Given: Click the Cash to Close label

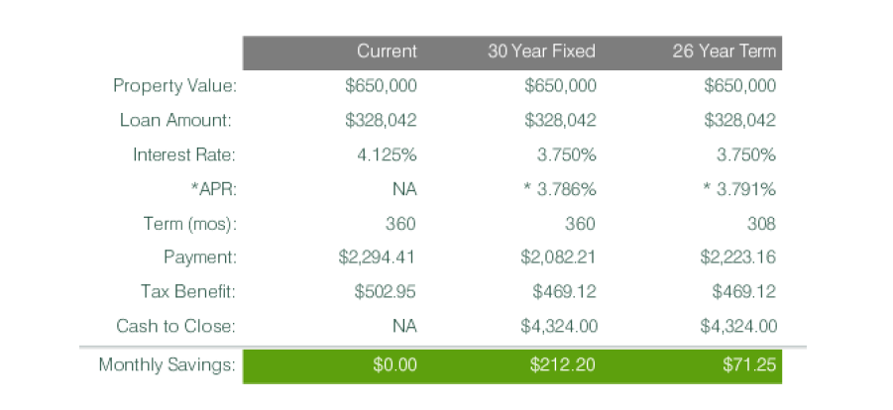Looking at the screenshot, I should pyautogui.click(x=175, y=326).
